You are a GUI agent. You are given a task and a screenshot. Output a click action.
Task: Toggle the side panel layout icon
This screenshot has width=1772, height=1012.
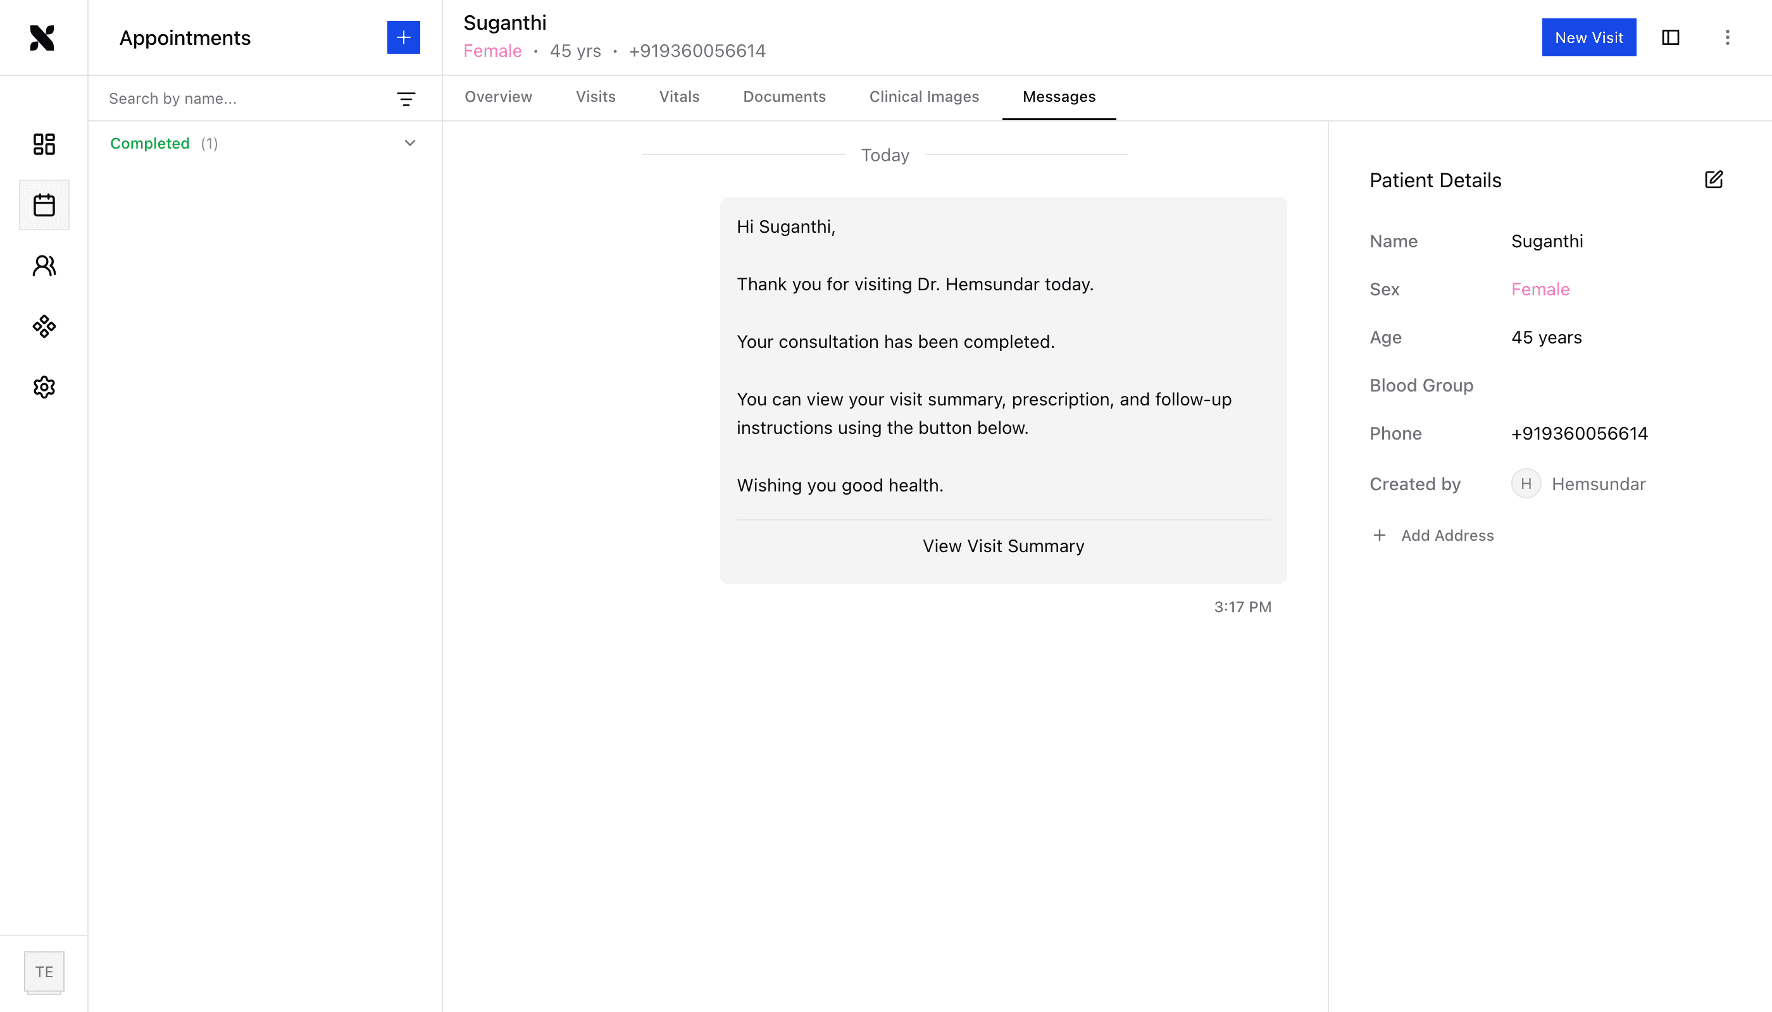tap(1671, 37)
